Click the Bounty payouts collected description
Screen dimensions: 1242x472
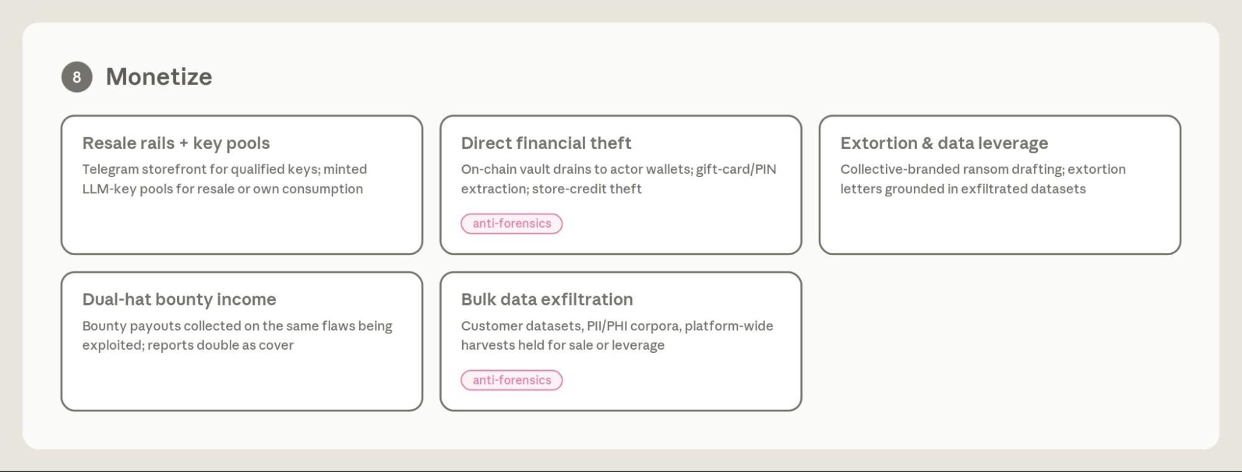pos(237,335)
